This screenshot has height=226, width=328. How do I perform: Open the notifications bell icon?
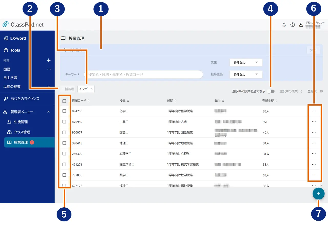pos(284,25)
